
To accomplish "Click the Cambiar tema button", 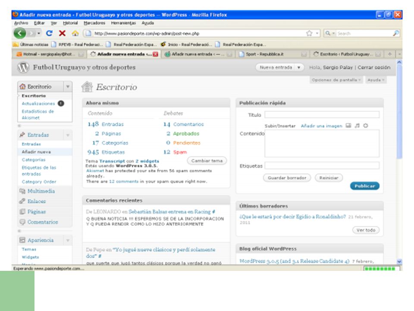I will tap(207, 161).
